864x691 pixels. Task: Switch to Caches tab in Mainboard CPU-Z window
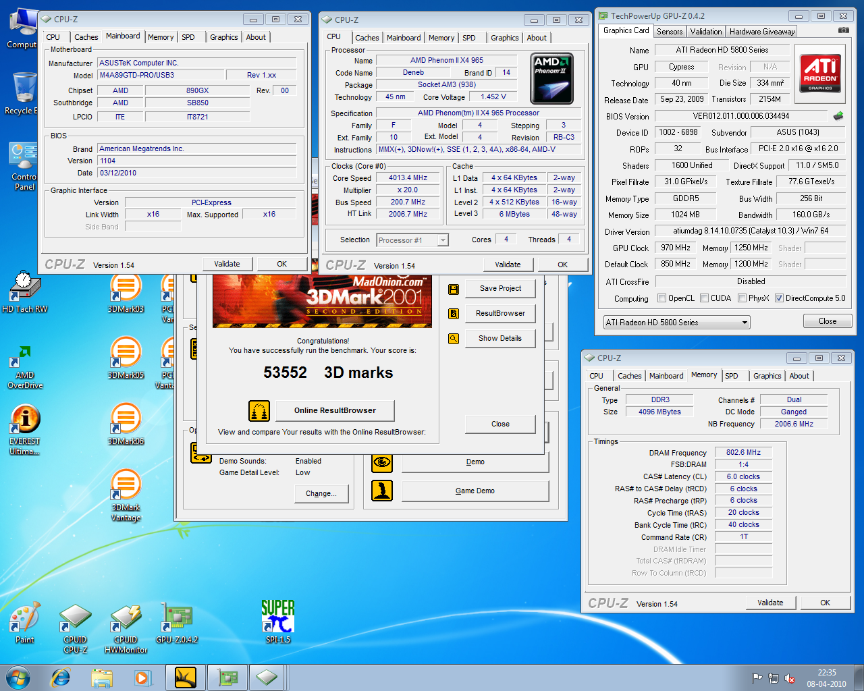[x=86, y=37]
